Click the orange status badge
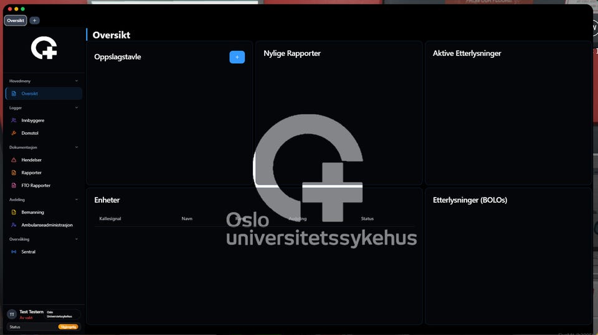598x335 pixels. [x=69, y=327]
